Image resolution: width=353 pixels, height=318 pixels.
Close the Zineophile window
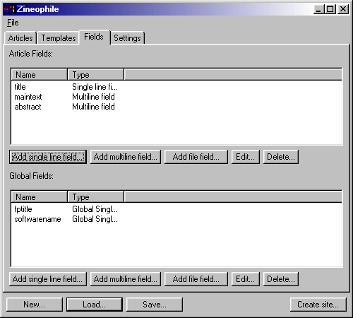click(x=343, y=9)
